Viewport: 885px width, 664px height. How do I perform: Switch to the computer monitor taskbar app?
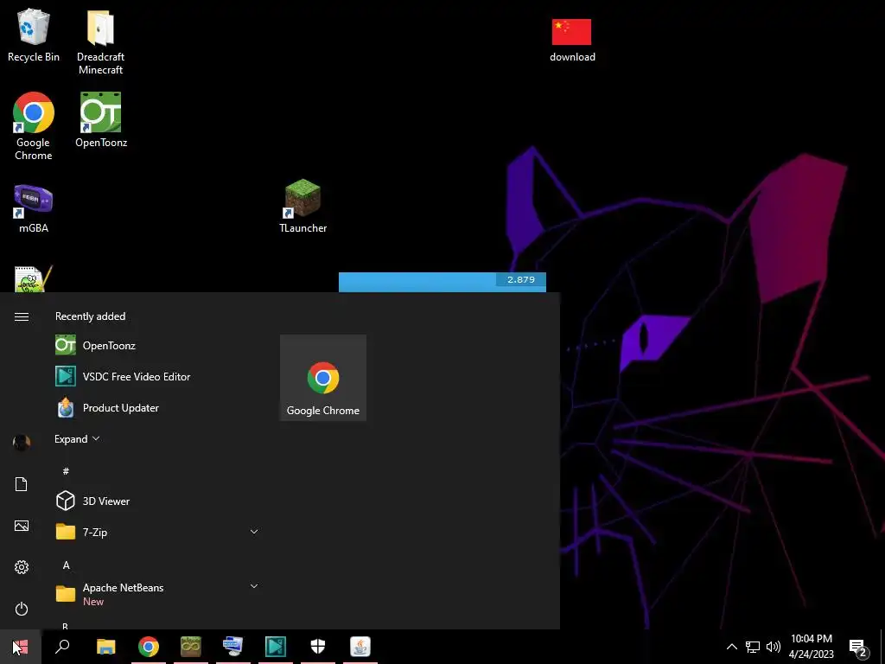click(233, 647)
